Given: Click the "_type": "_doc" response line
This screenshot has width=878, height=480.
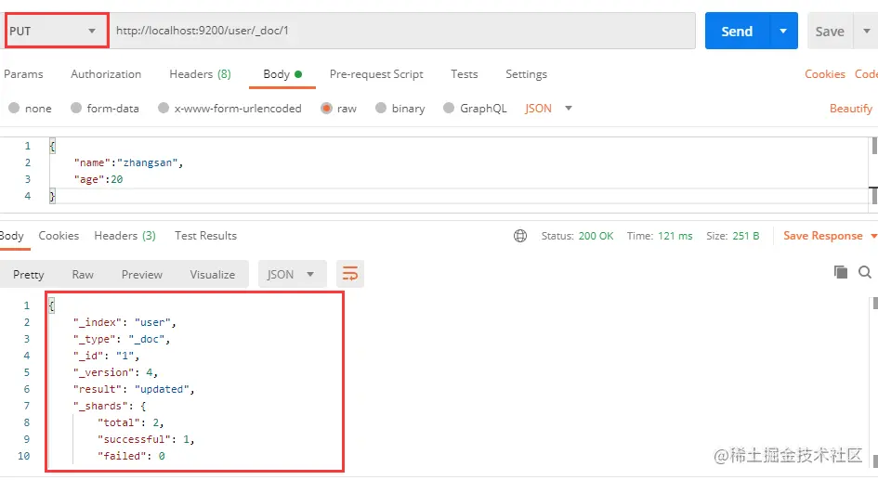Looking at the screenshot, I should coord(121,340).
